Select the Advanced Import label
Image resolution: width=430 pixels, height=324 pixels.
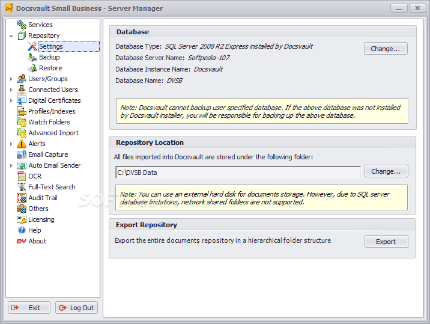[53, 133]
